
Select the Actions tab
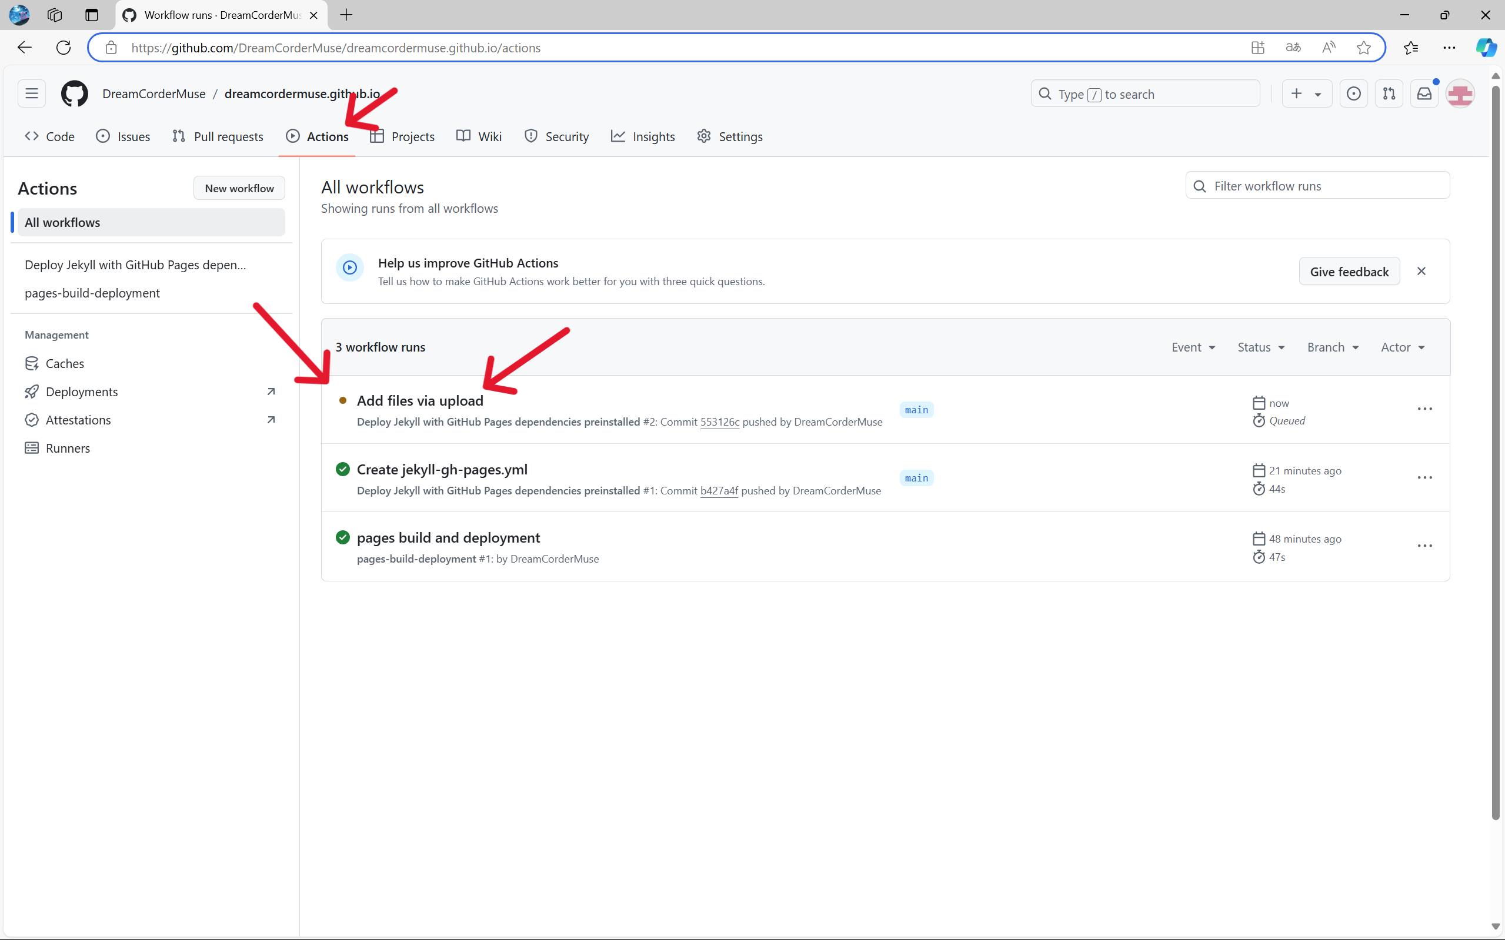click(317, 136)
